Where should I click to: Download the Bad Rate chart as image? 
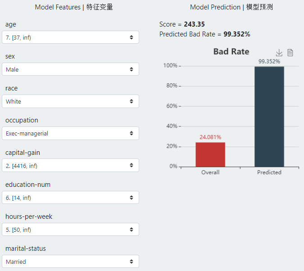point(279,53)
